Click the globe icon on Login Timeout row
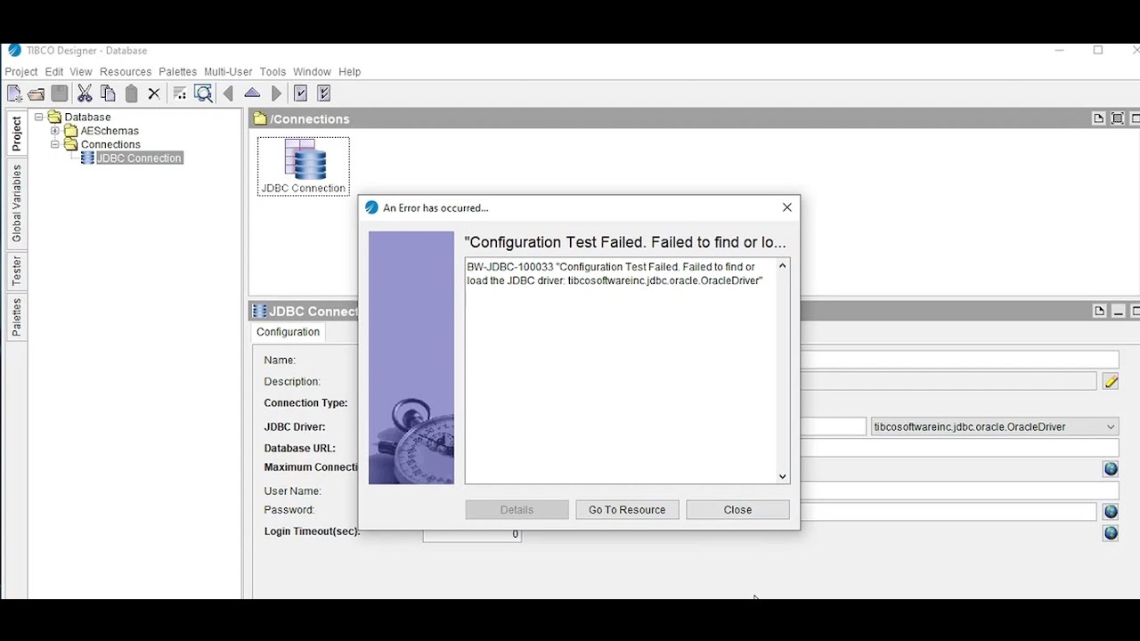Viewport: 1140px width, 641px height. click(x=1111, y=532)
